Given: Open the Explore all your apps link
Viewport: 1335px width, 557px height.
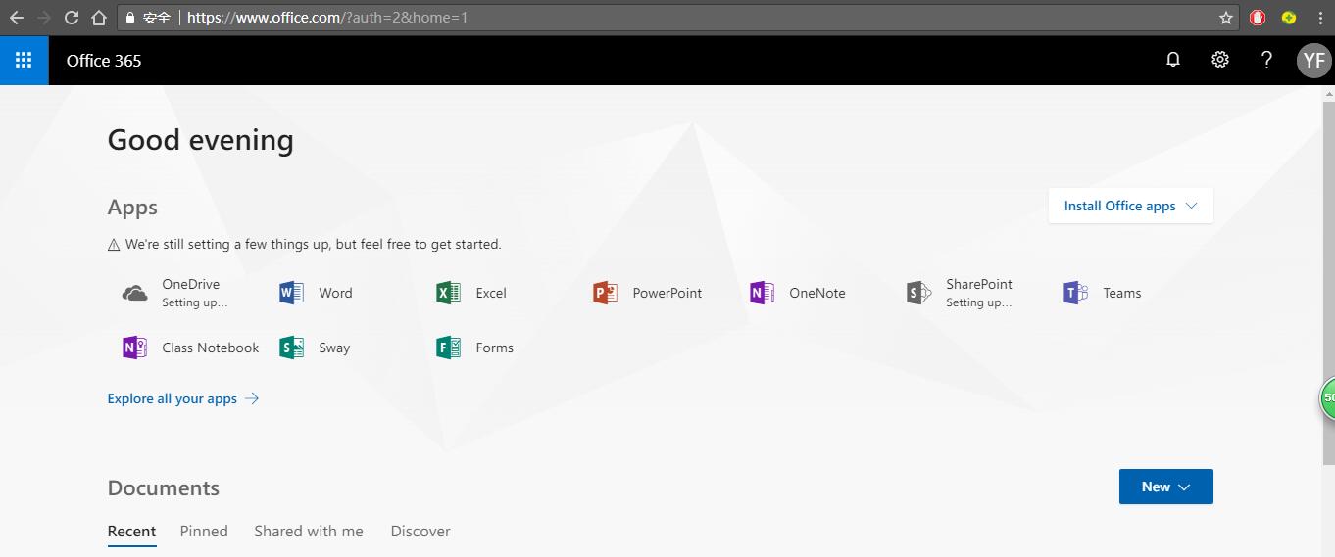Looking at the screenshot, I should tap(183, 398).
